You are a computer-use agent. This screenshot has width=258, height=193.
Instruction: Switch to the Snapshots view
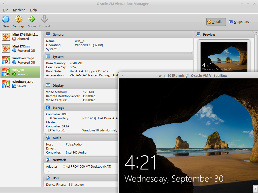[x=239, y=22]
